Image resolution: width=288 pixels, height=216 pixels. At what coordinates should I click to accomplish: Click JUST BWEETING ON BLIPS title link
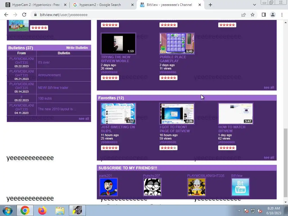[x=118, y=129]
